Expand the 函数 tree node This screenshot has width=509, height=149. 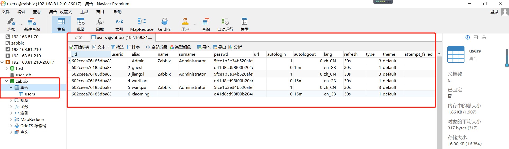(x=11, y=107)
